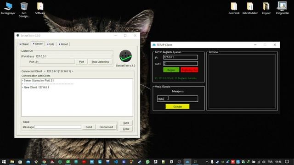Click Stop Listening in SocketTest
Image resolution: width=294 pixels, height=165 pixels.
[x=100, y=62]
